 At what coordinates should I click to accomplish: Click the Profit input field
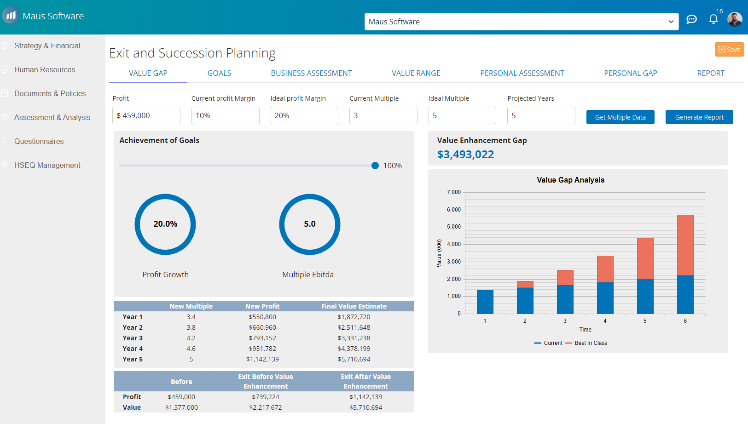tap(146, 115)
